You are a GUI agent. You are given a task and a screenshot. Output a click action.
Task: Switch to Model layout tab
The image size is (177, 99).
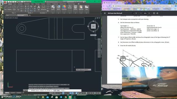[7, 93]
